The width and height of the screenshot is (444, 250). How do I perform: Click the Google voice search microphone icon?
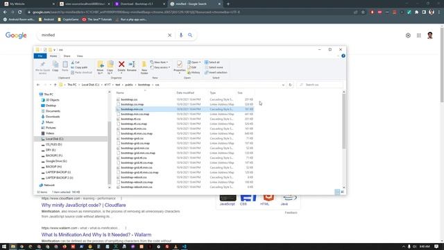(x=181, y=35)
